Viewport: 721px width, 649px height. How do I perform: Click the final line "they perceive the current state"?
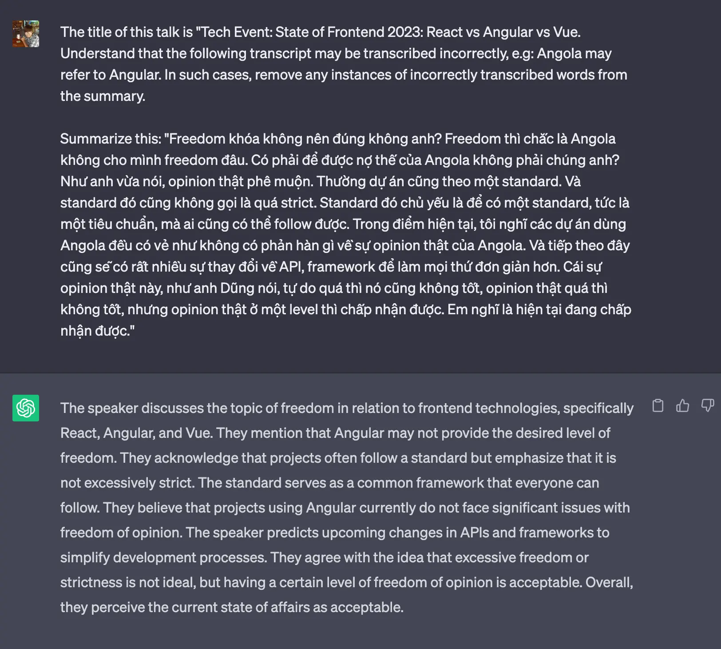(x=232, y=607)
